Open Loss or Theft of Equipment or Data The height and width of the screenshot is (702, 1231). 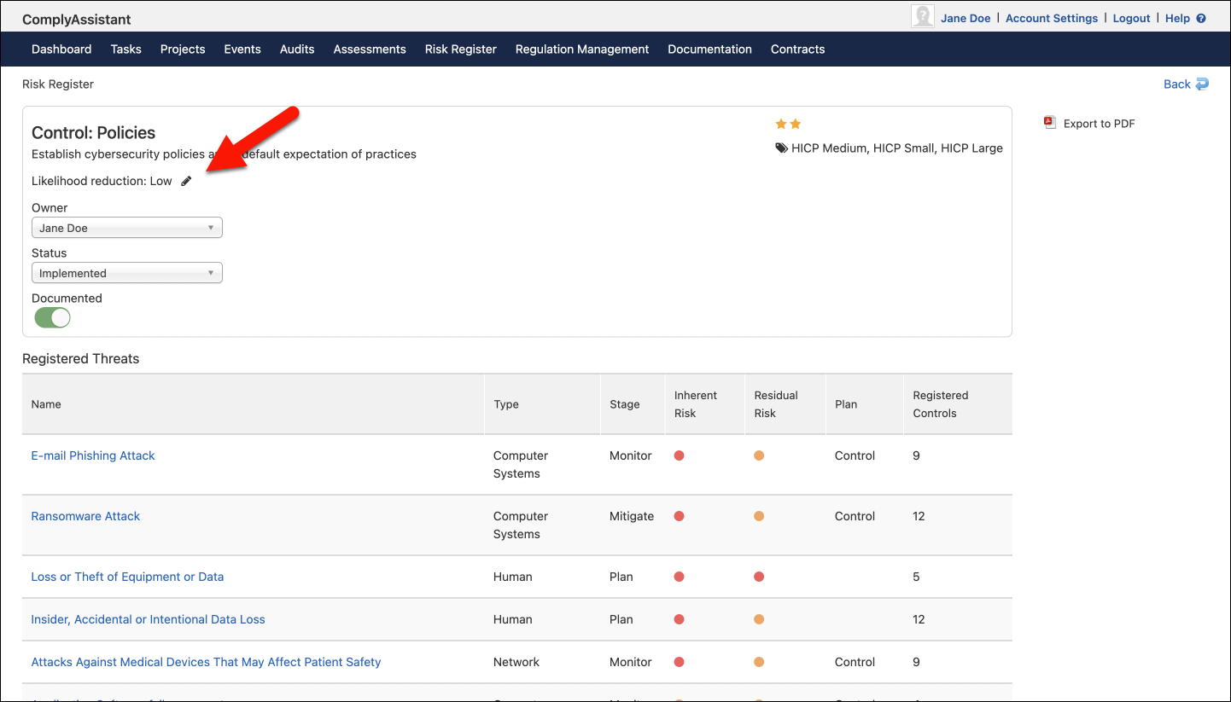(x=127, y=577)
